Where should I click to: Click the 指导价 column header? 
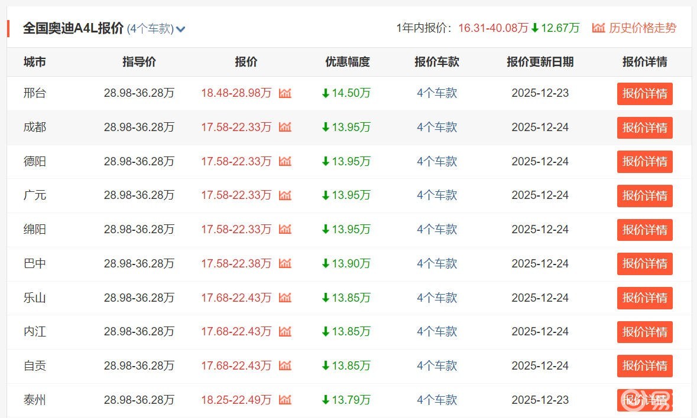[x=139, y=61]
